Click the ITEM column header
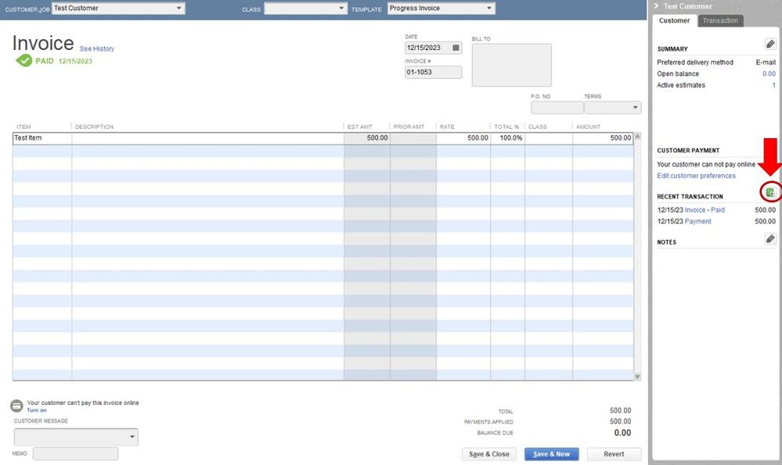Viewport: 782px width, 465px height. tap(23, 127)
